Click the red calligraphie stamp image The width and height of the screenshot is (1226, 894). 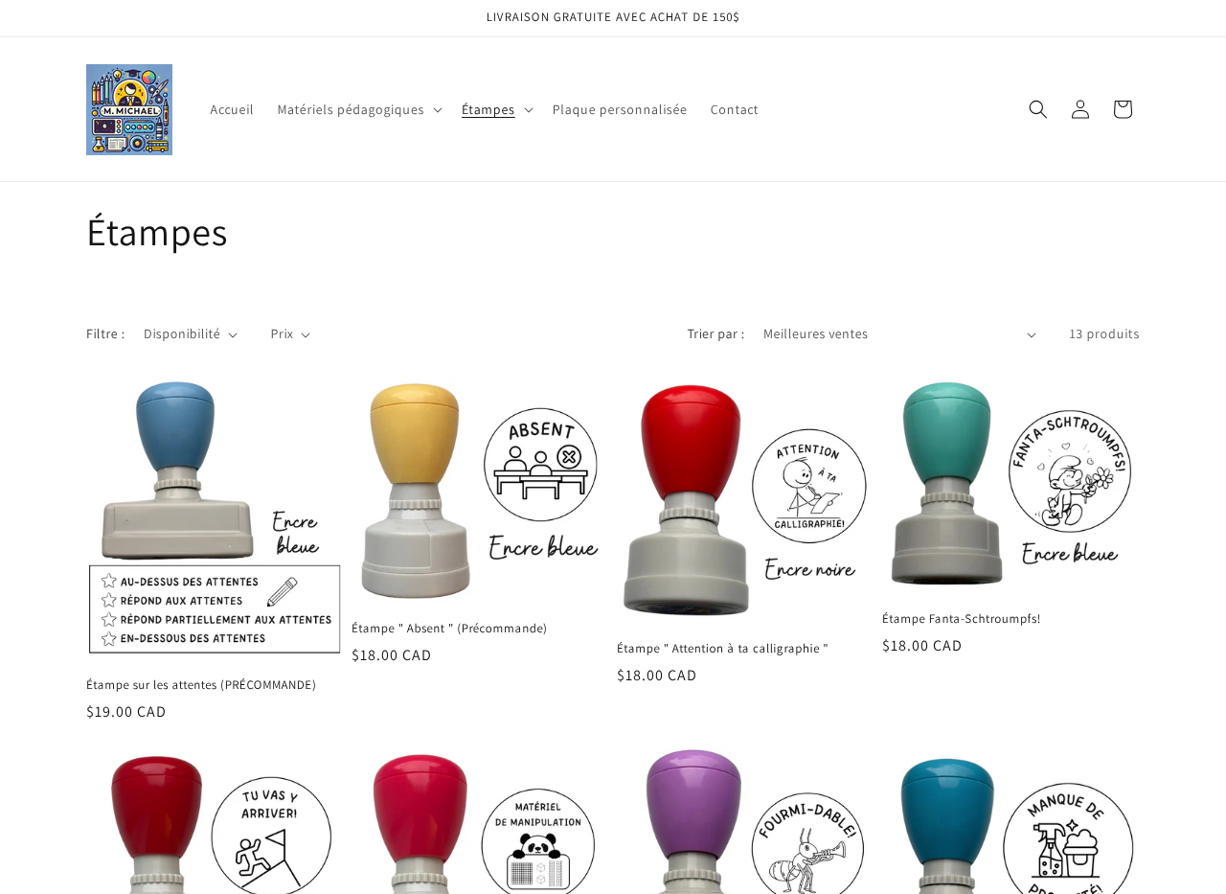744,500
